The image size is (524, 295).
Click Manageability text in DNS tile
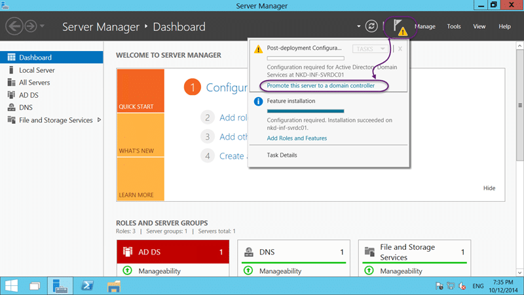(x=280, y=271)
